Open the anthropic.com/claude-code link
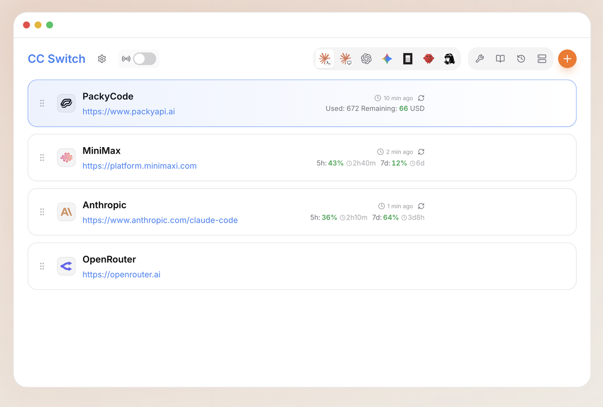Image resolution: width=603 pixels, height=407 pixels. 160,220
